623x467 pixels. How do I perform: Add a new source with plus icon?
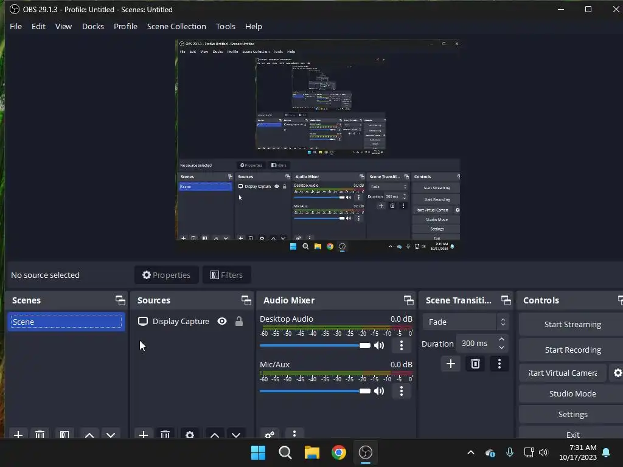144,434
